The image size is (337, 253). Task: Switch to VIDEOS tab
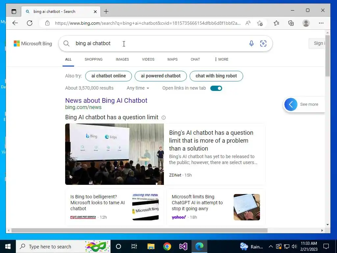pos(148,59)
